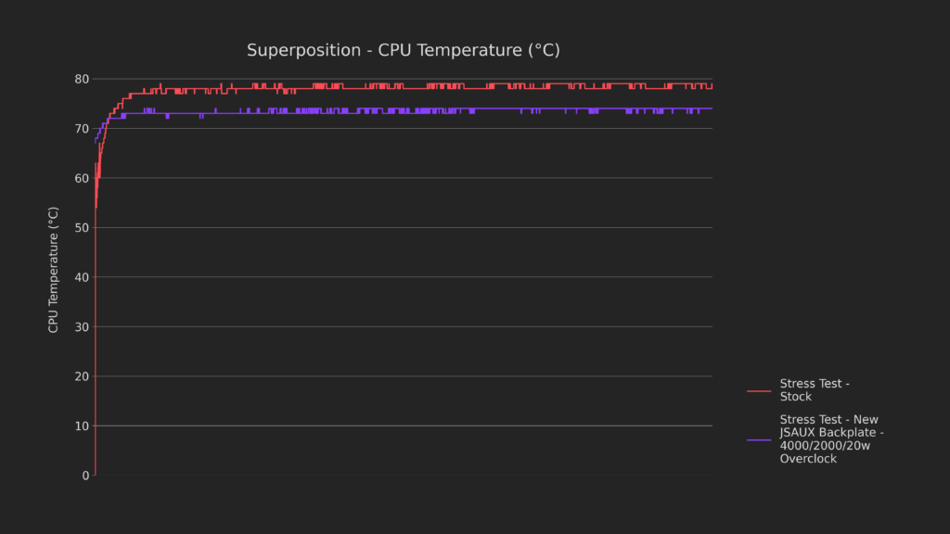This screenshot has width=950, height=534.
Task: Click the 10 y-axis tick label
Action: coord(82,426)
